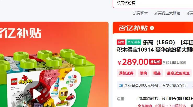Open 百亿补贴 arrow icon in banner
The height and width of the screenshot is (107, 193).
[x=152, y=28]
